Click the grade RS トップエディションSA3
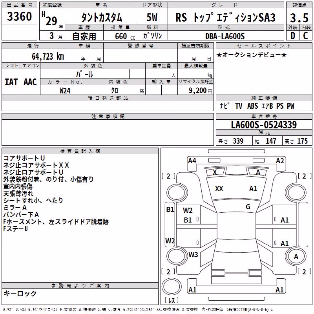Image resolution: width=314 pixels, height=314 pixels. [225, 17]
